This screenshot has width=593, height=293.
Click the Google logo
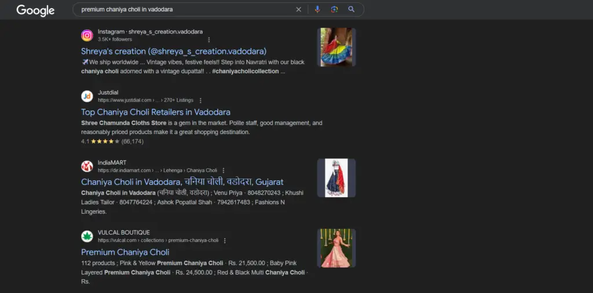[x=35, y=10]
